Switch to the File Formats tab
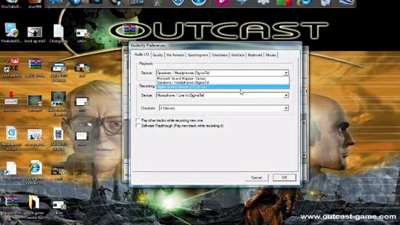The height and width of the screenshot is (225, 400). tap(175, 55)
